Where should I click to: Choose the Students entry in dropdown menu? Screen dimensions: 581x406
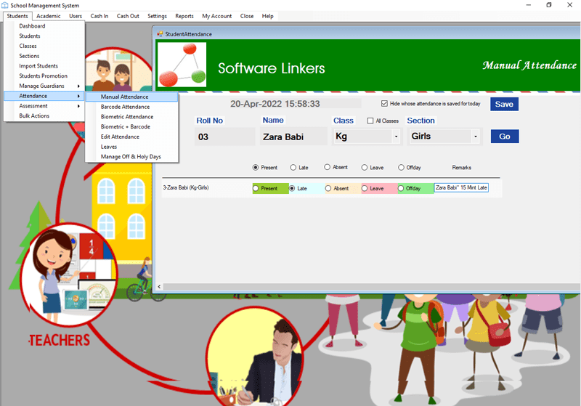click(44, 36)
